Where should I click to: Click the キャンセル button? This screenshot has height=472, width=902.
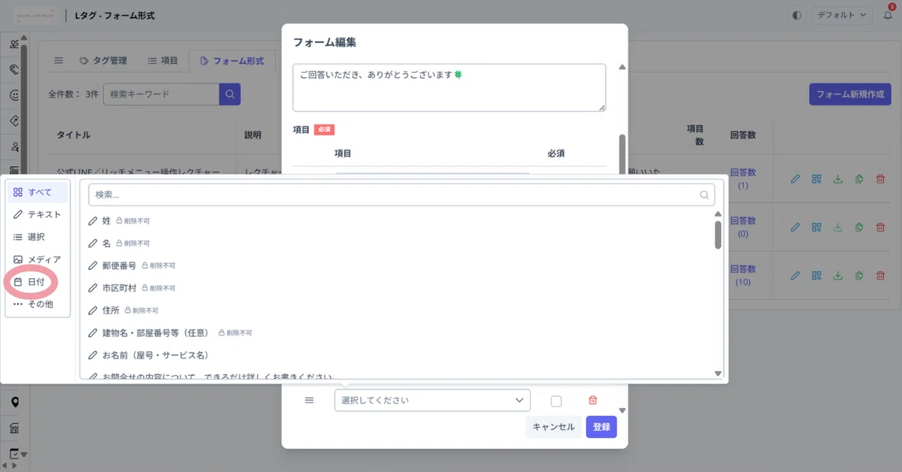point(553,427)
